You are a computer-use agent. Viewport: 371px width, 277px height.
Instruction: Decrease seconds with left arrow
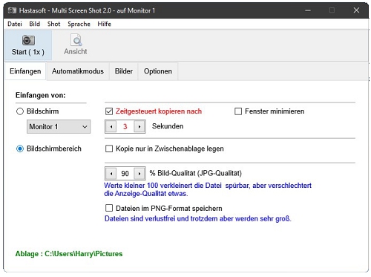[111, 127]
